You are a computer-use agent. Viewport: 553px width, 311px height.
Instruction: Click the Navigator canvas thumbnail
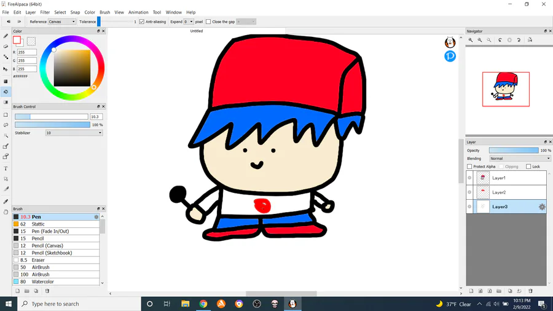(x=506, y=89)
